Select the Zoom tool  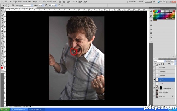(2, 63)
